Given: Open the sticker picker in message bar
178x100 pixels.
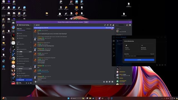Looking at the screenshot, I should click(x=110, y=82).
